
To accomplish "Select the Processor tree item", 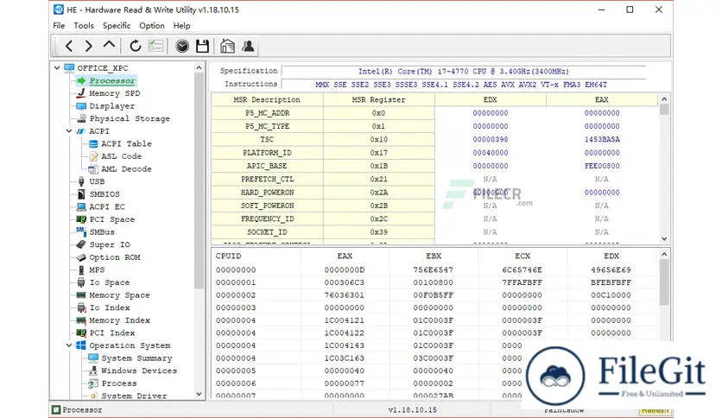I will tap(112, 80).
